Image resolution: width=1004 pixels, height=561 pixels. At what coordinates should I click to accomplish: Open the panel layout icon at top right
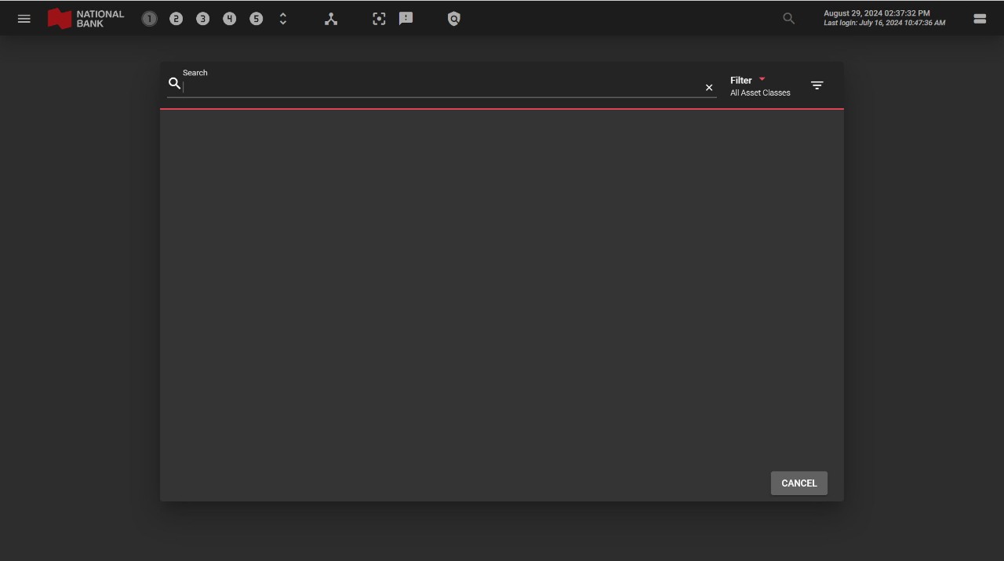click(x=980, y=19)
